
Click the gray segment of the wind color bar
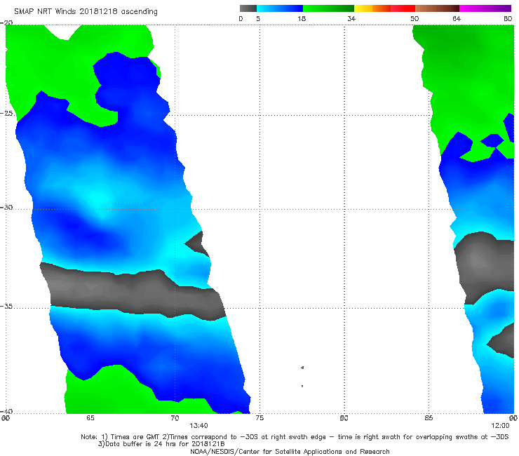248,8
